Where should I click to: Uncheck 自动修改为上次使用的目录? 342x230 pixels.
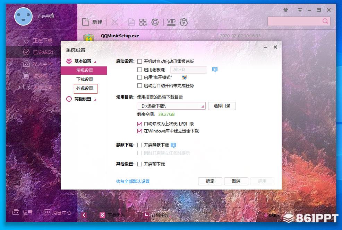(x=140, y=124)
